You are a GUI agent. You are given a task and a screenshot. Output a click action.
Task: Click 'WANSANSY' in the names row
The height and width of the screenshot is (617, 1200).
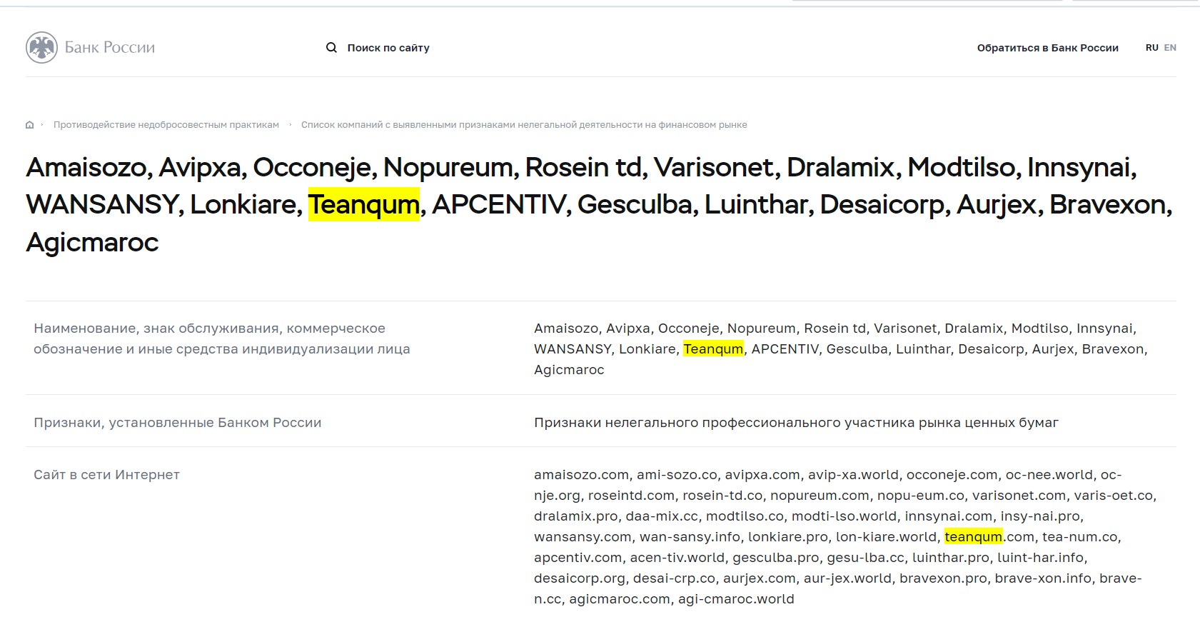[573, 349]
